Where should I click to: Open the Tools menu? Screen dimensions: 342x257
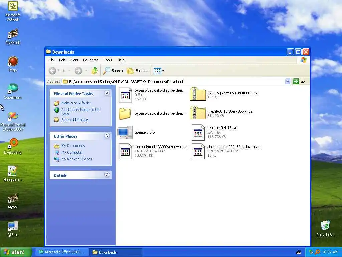point(108,60)
